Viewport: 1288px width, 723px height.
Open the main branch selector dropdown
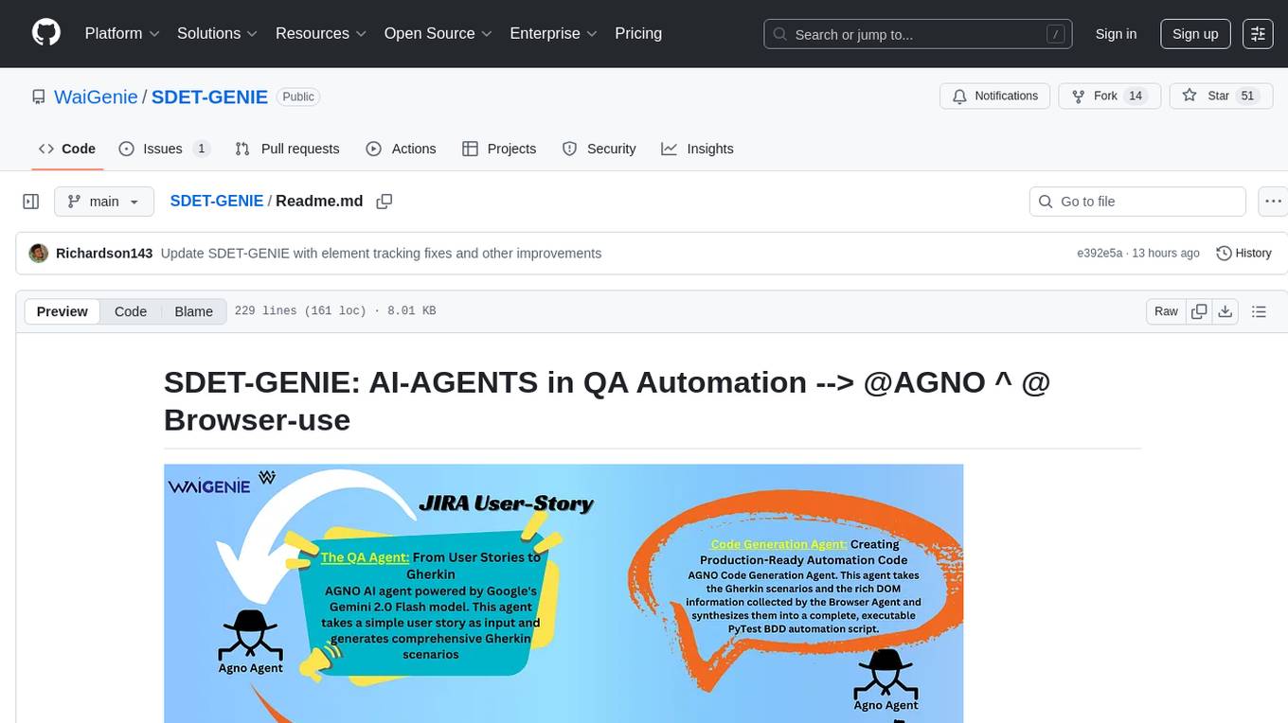[103, 202]
